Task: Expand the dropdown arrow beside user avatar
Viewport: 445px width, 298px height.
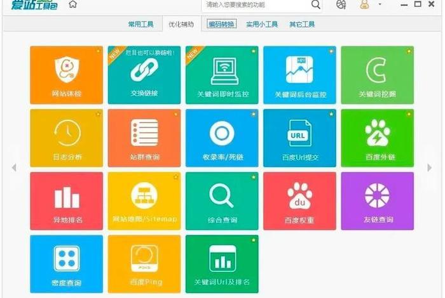Action: click(380, 4)
